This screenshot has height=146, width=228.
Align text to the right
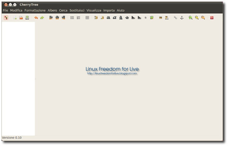(x=63, y=18)
